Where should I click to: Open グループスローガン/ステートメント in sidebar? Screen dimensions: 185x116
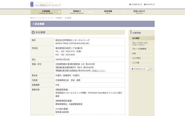tap(142, 44)
